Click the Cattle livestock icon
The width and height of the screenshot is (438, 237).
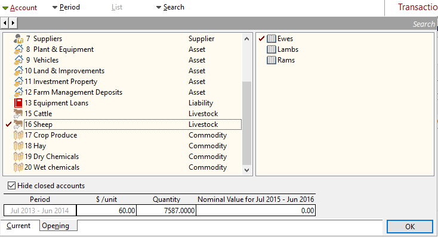(x=18, y=114)
